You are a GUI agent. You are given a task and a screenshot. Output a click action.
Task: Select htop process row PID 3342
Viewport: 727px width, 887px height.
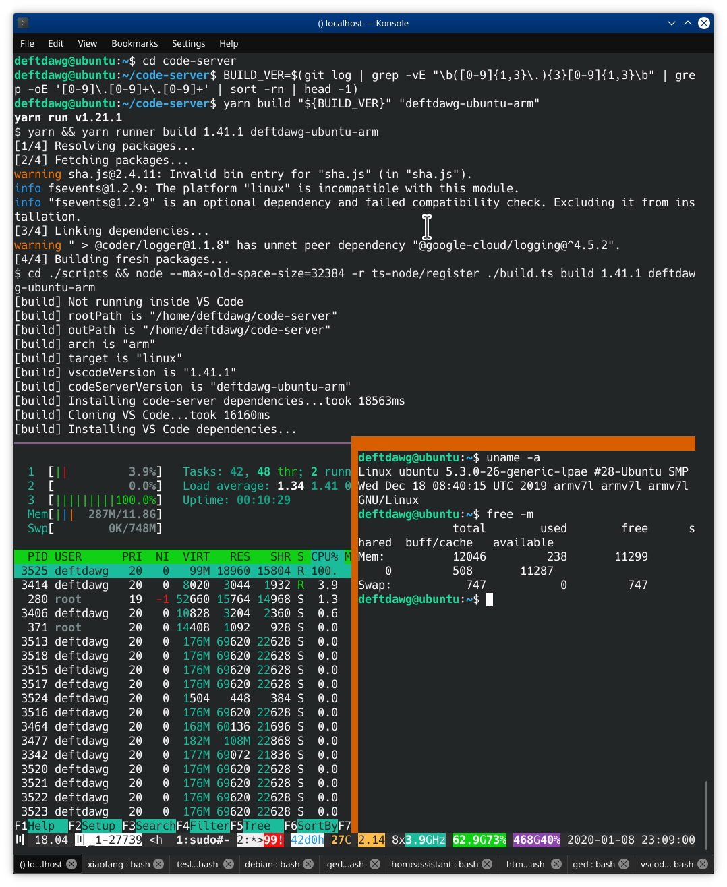(183, 755)
